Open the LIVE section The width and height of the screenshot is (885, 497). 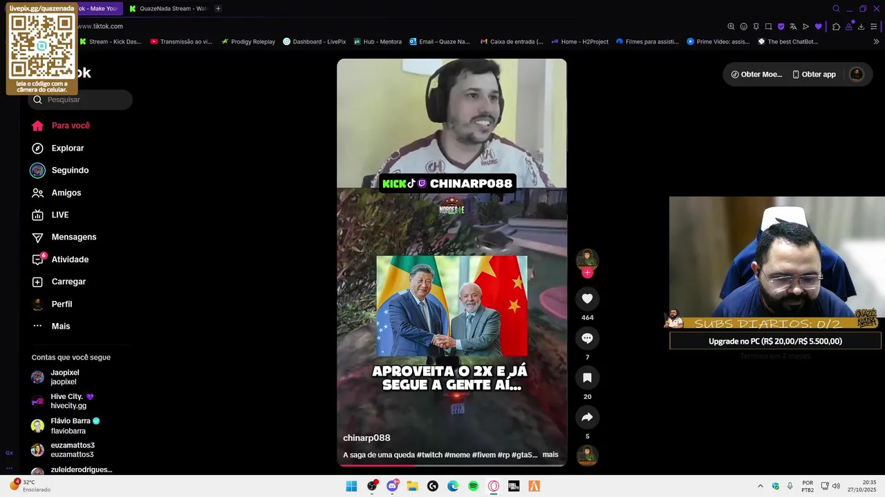pos(50,215)
